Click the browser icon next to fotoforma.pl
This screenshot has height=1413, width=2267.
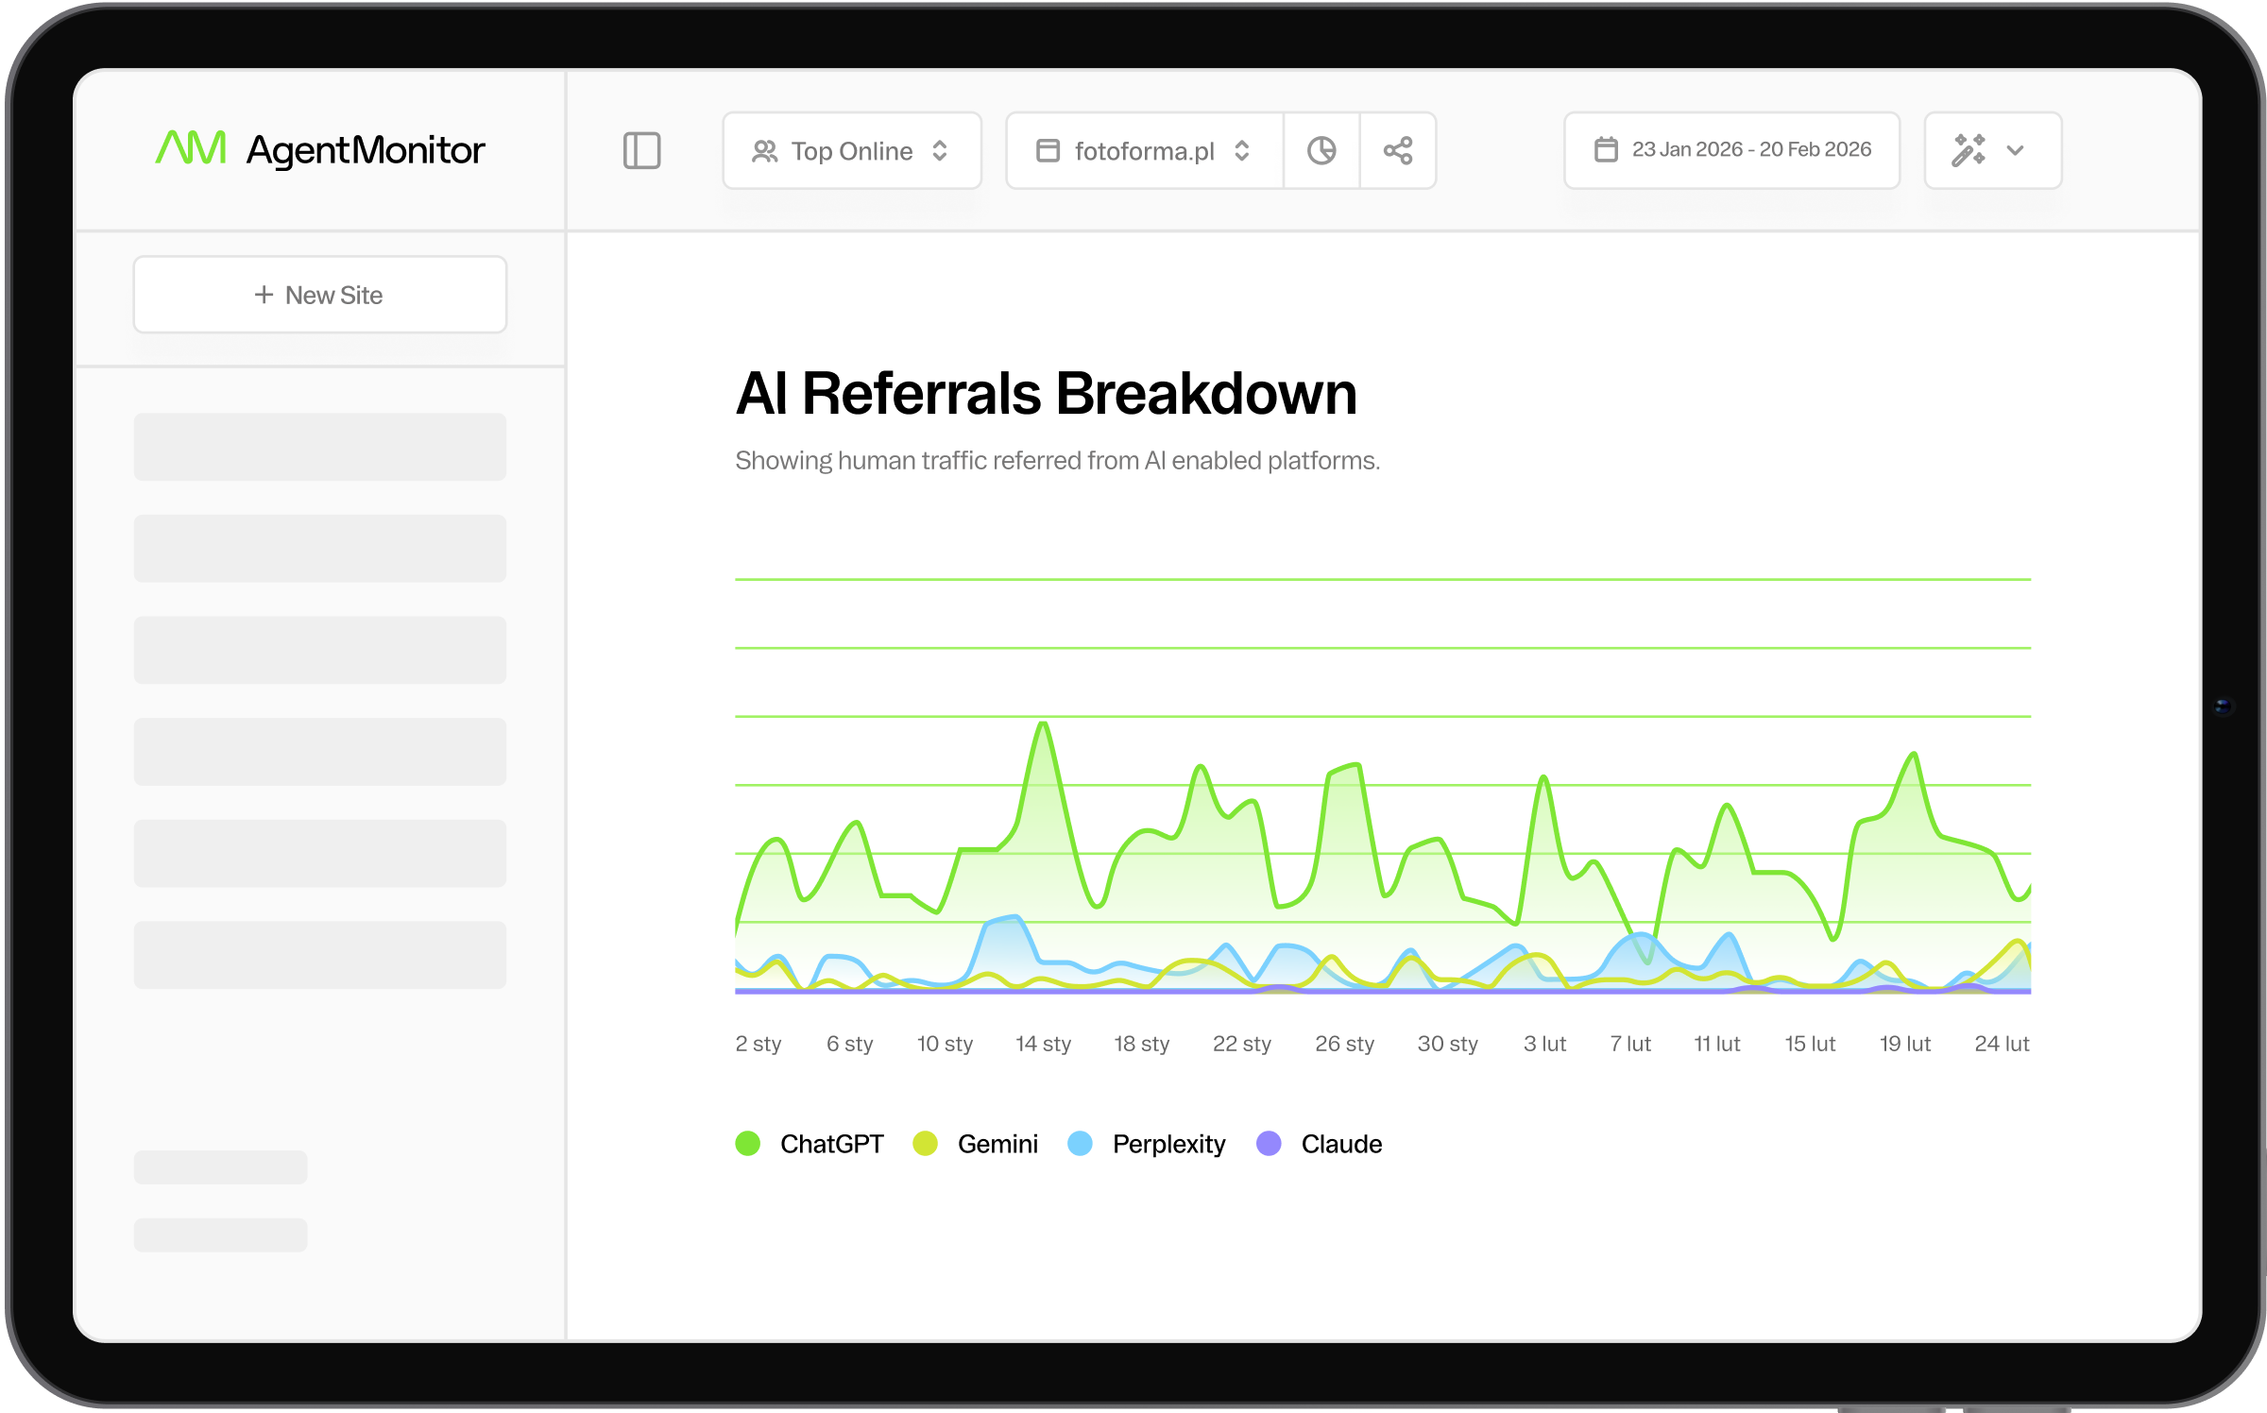click(x=1048, y=150)
